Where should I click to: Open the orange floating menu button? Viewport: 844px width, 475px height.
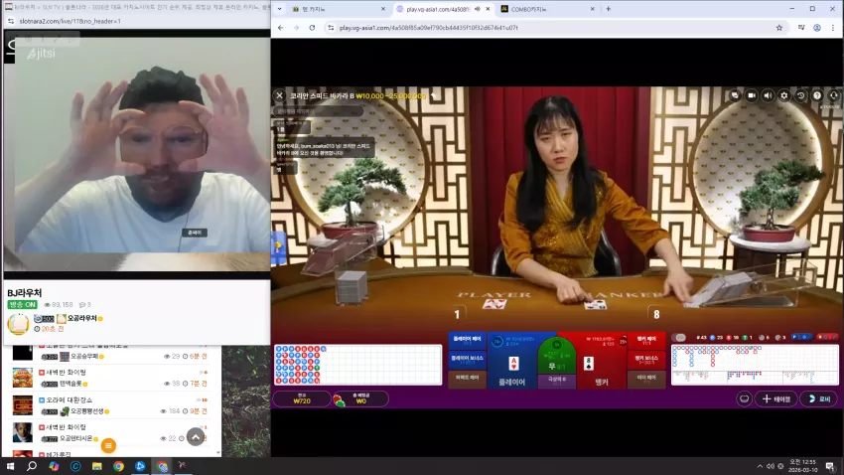click(x=108, y=445)
